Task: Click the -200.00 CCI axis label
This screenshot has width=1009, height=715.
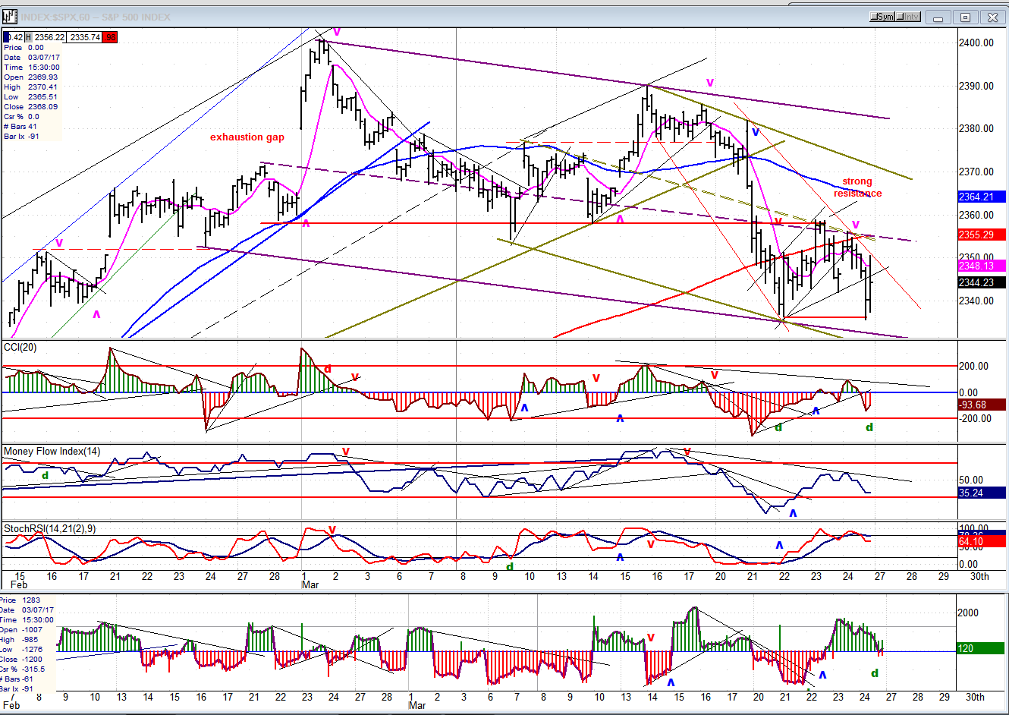Action: (974, 418)
